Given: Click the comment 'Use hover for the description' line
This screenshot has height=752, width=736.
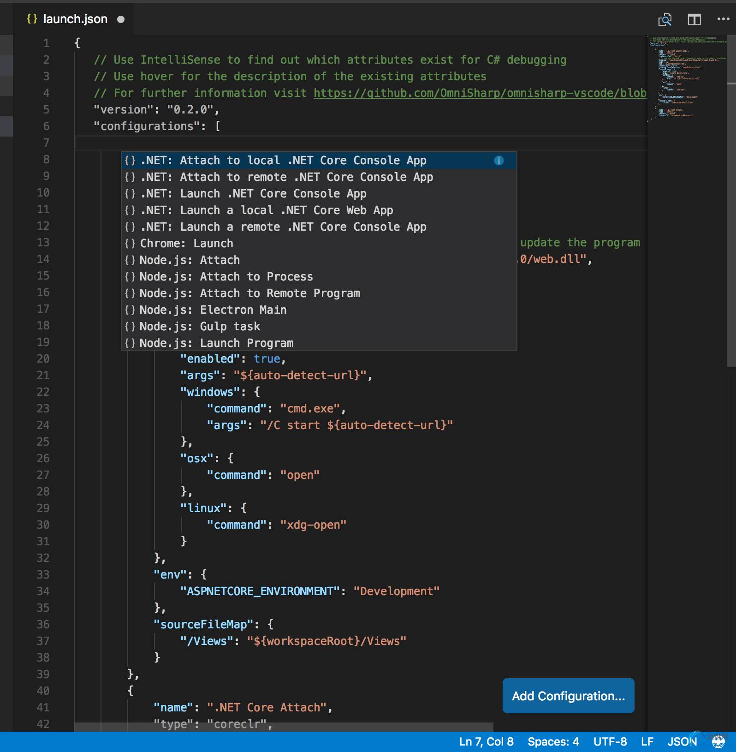Looking at the screenshot, I should [290, 77].
